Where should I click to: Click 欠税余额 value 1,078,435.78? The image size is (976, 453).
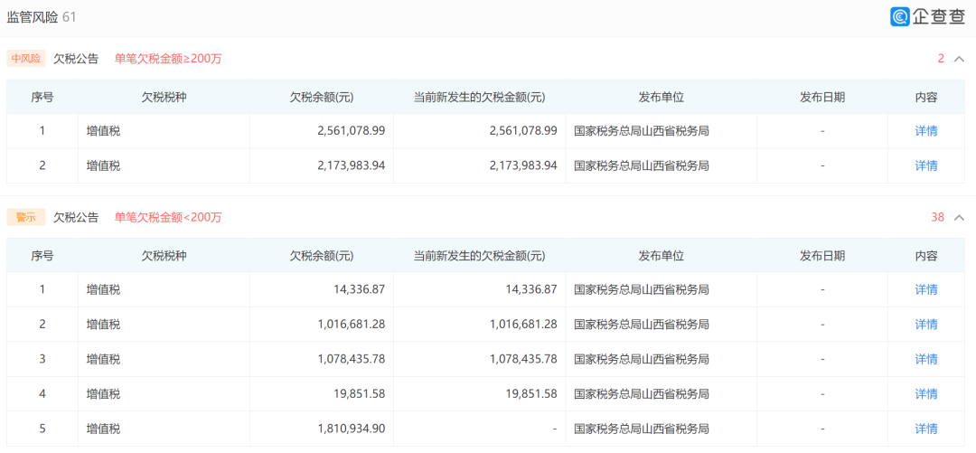[x=351, y=360]
